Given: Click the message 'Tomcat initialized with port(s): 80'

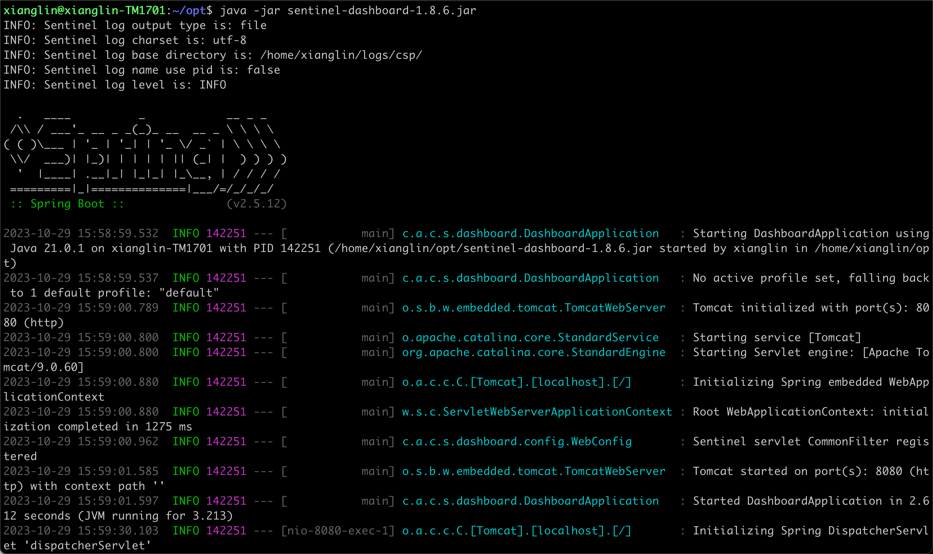Looking at the screenshot, I should pyautogui.click(x=811, y=308).
